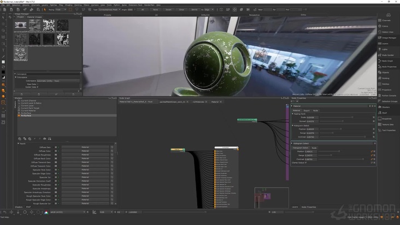Viewport: 400px width, 225px height.
Task: Open the Colors palette in right sidebar
Action: [385, 26]
